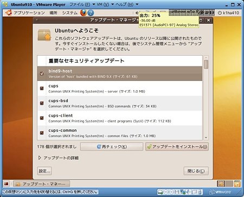The width and height of the screenshot is (244, 197).
Task: Click the Ubuntu logo applications icon
Action: (x=9, y=13)
